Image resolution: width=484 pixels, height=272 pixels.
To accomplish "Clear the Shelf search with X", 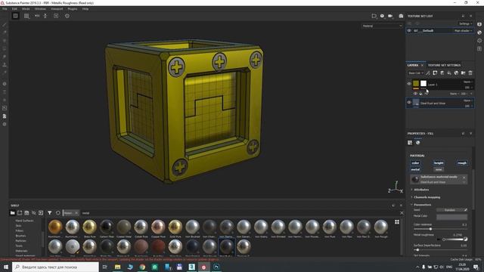I will [402, 213].
